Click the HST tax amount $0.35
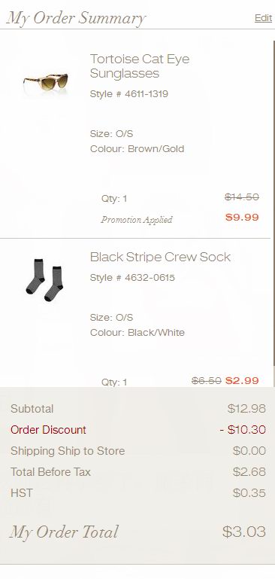 (x=249, y=493)
